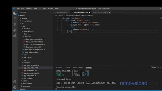Open the Terminal menu
Image resolution: width=162 pixels, height=91 pixels.
point(50,8)
